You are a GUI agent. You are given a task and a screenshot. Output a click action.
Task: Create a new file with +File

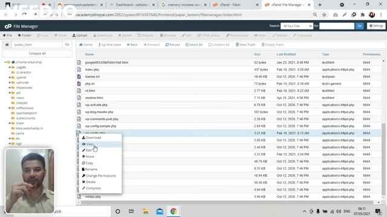[7, 36]
